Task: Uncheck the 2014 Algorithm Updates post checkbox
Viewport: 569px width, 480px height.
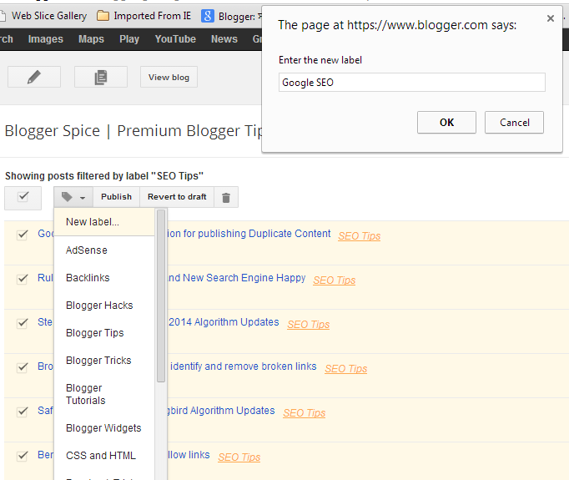Action: point(23,323)
